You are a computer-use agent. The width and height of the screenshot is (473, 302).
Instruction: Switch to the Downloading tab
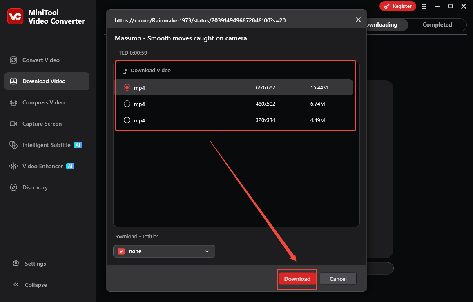(x=387, y=25)
